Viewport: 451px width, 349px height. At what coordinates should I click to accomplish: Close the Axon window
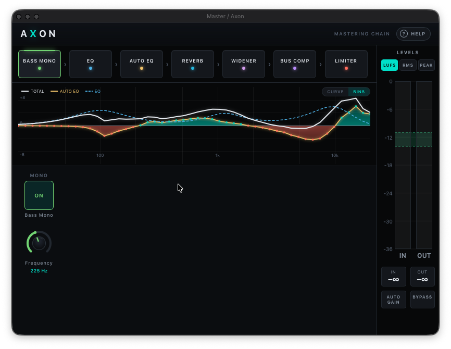(x=19, y=17)
